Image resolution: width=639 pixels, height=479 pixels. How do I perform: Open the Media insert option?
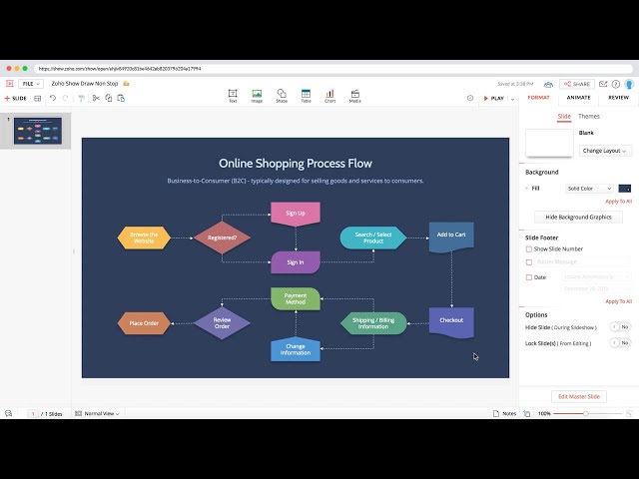[354, 96]
